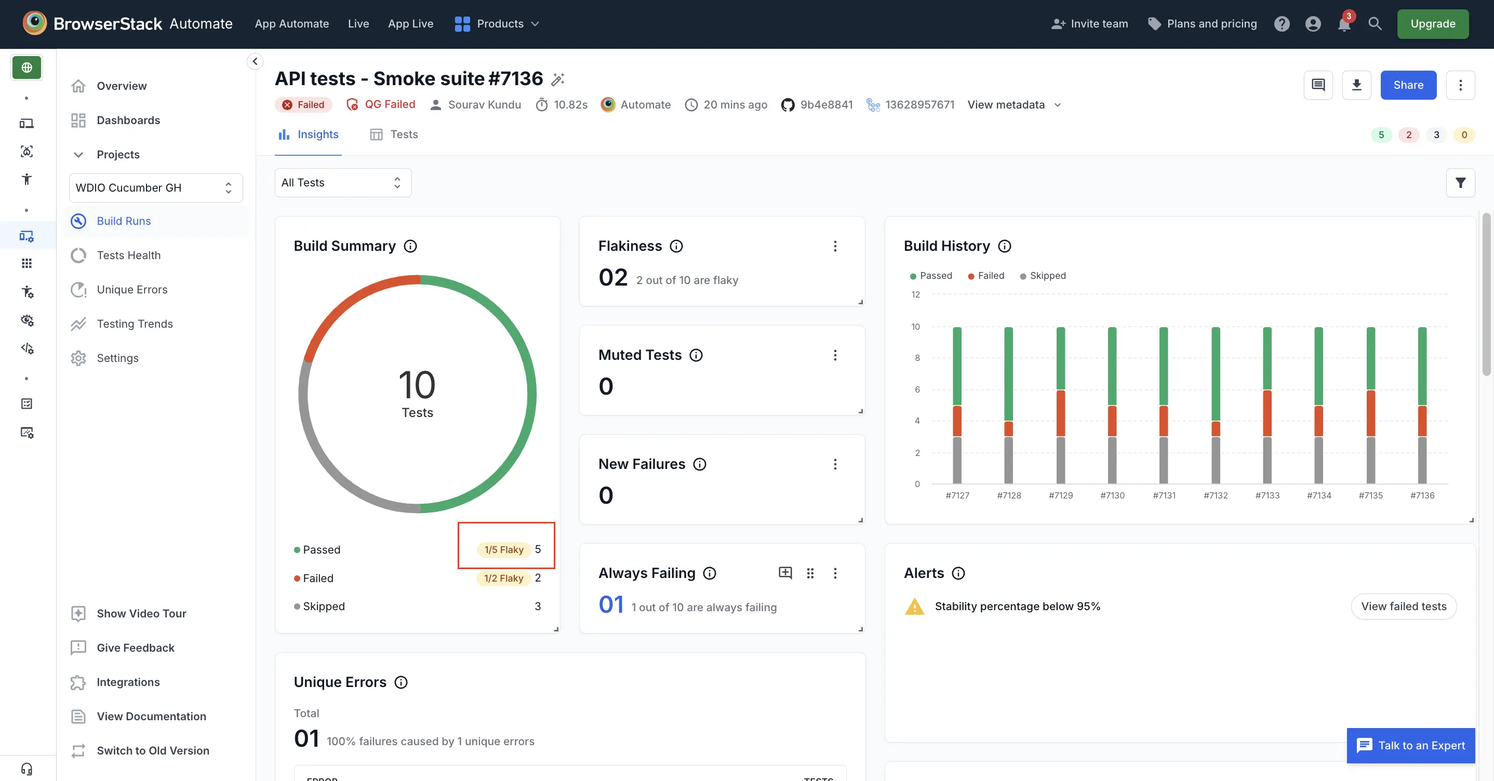Open the search icon in top bar

1375,24
